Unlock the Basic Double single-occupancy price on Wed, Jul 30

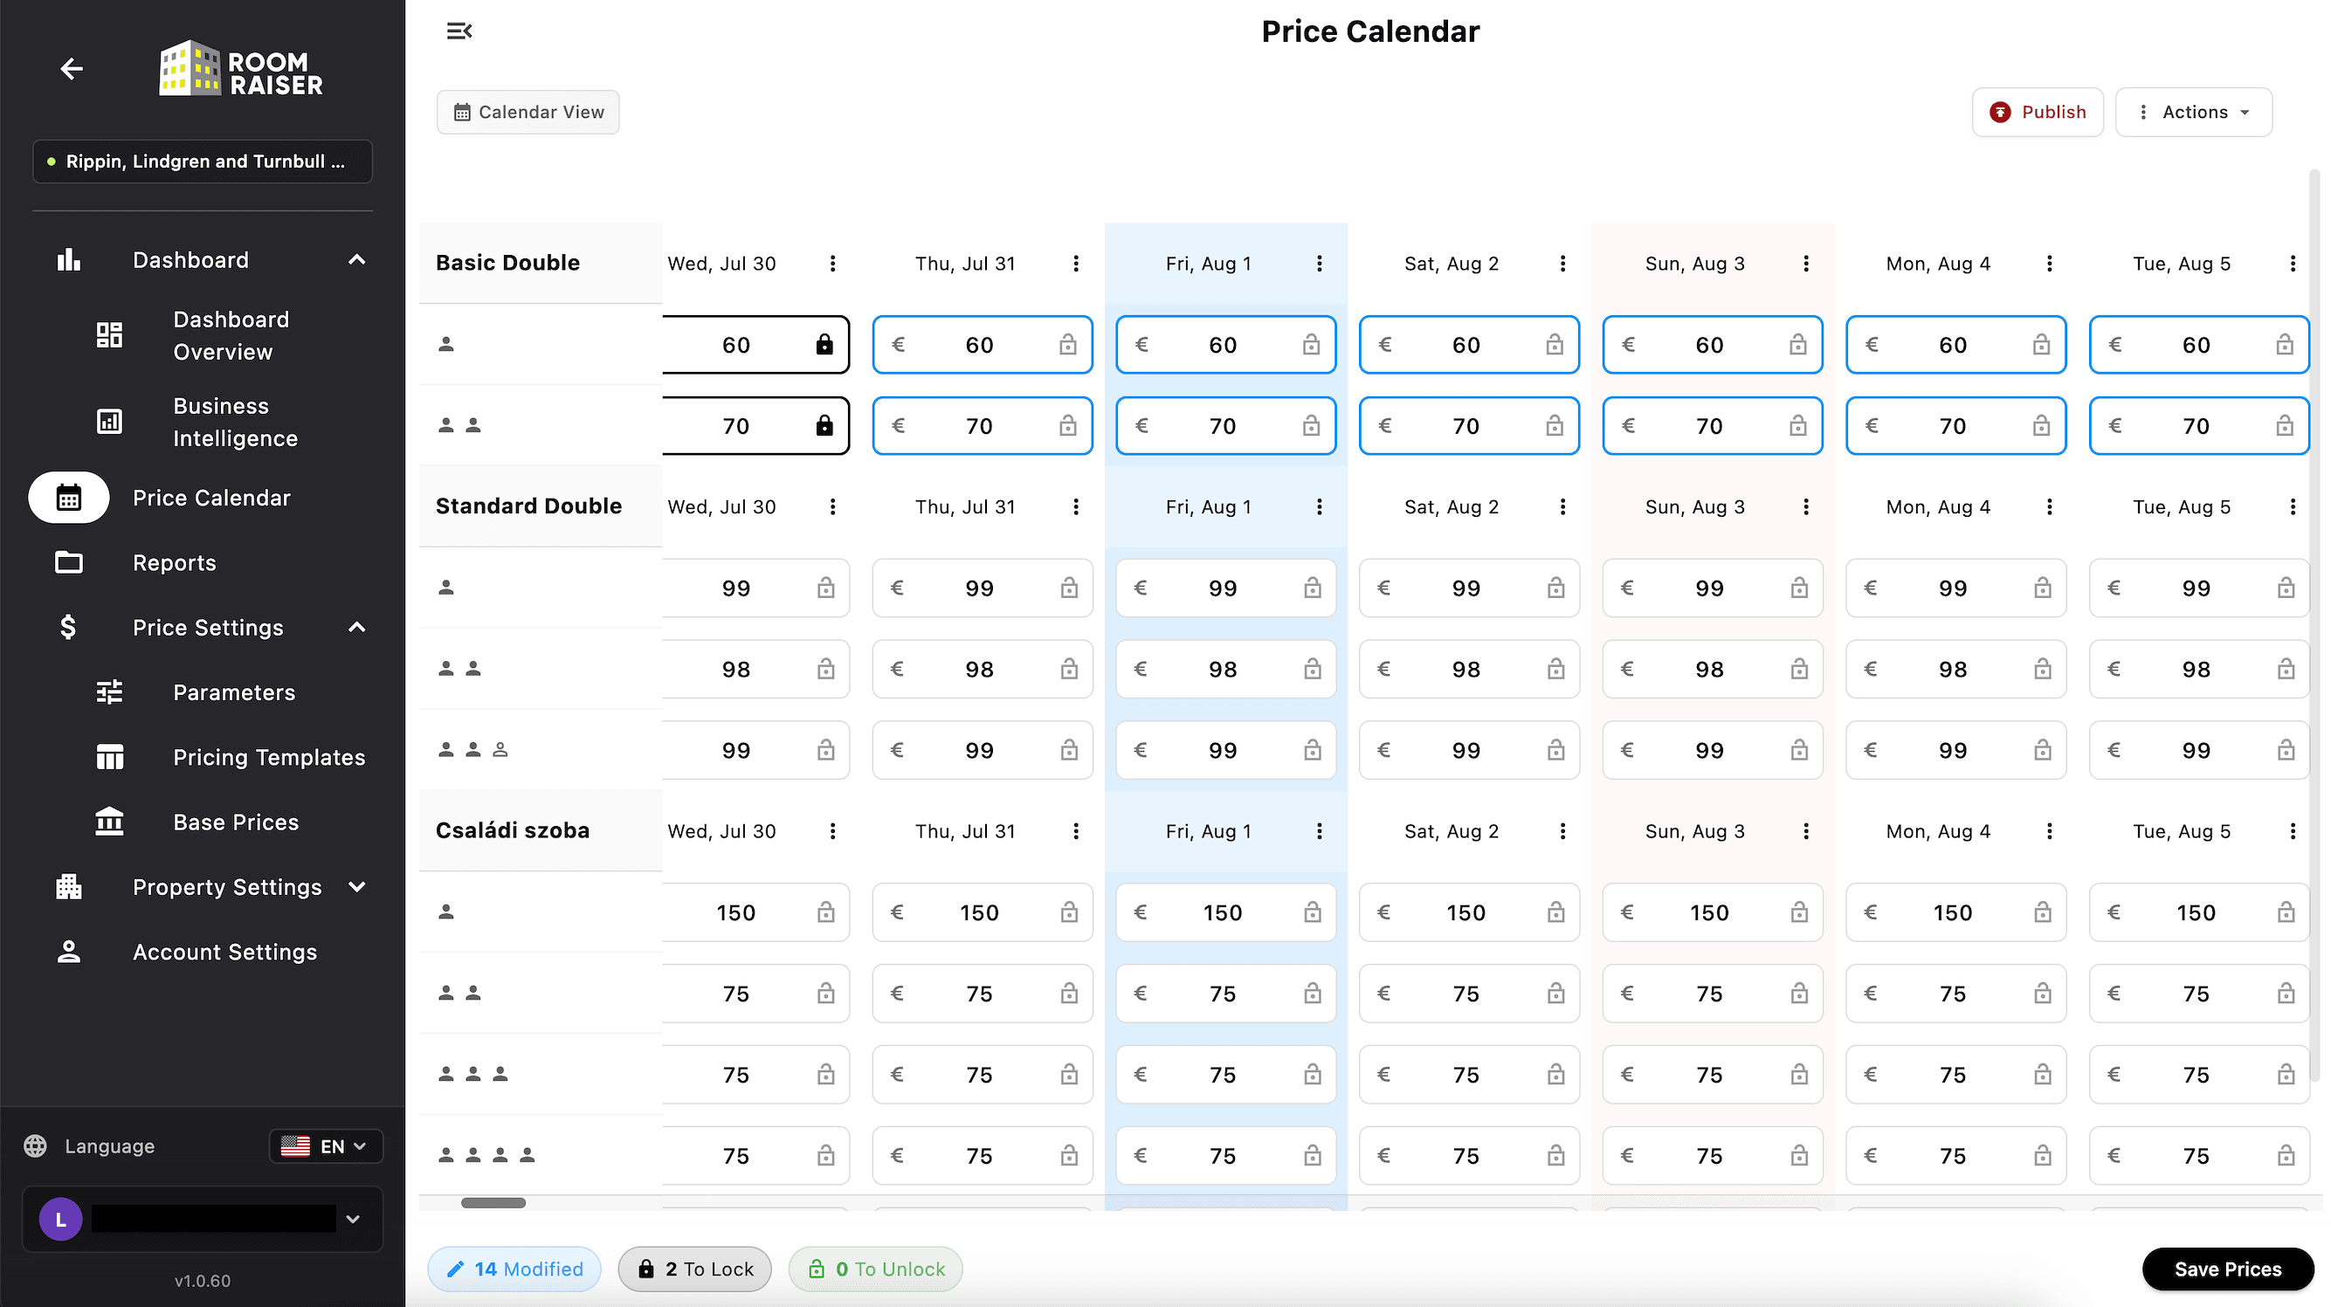[x=824, y=345]
